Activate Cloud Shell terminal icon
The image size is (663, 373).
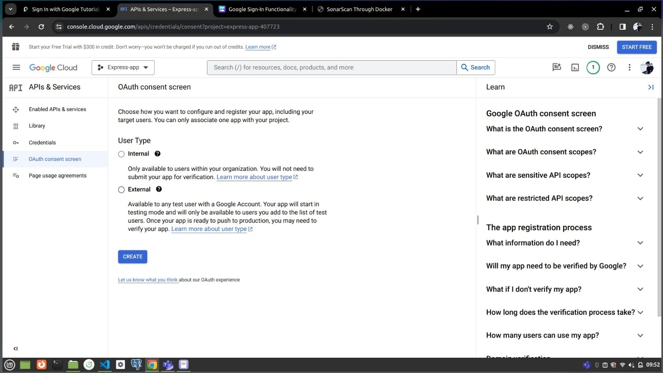click(x=575, y=67)
